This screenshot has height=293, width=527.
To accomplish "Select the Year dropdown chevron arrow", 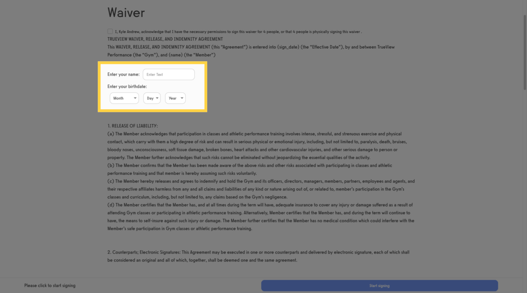I will (x=181, y=98).
